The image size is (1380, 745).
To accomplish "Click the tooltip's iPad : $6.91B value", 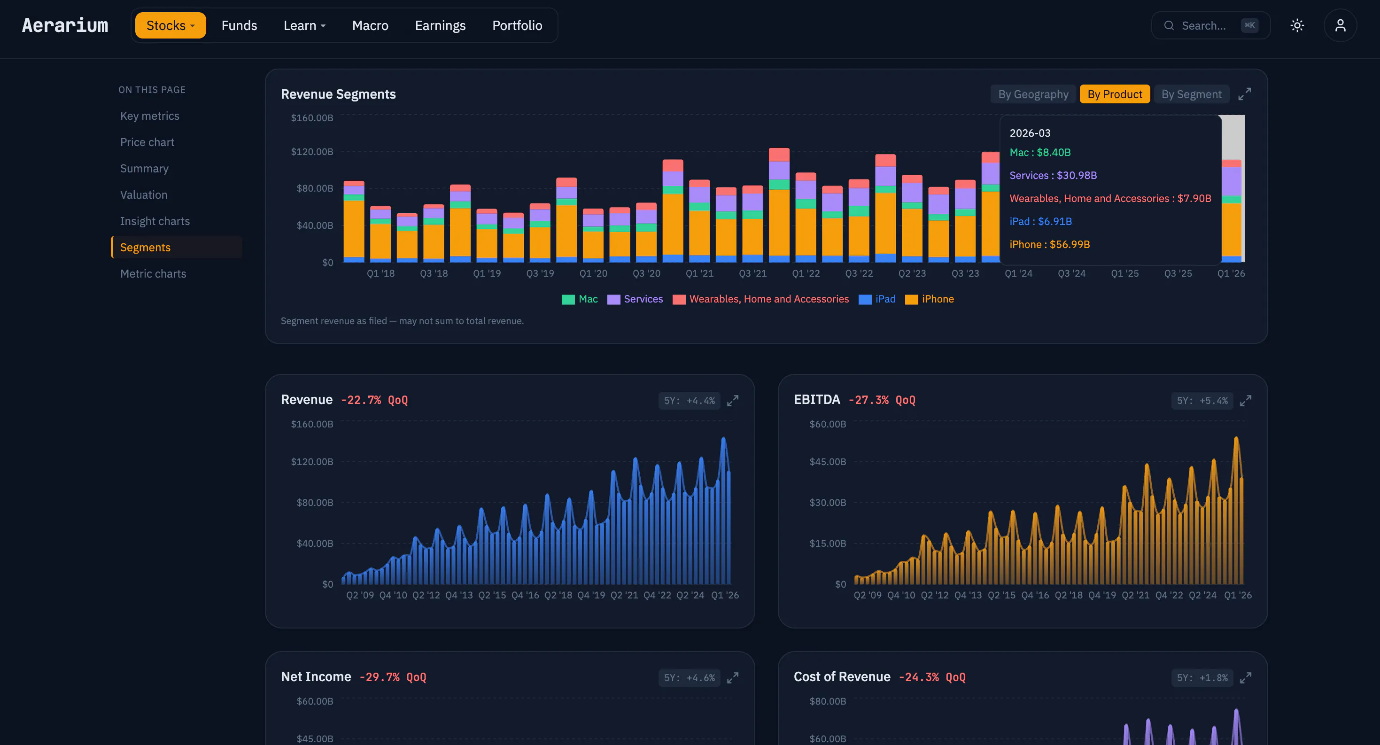I will (x=1040, y=222).
